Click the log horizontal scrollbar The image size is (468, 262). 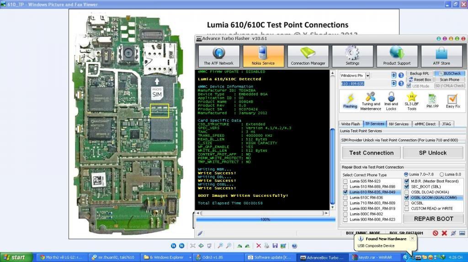[263, 213]
